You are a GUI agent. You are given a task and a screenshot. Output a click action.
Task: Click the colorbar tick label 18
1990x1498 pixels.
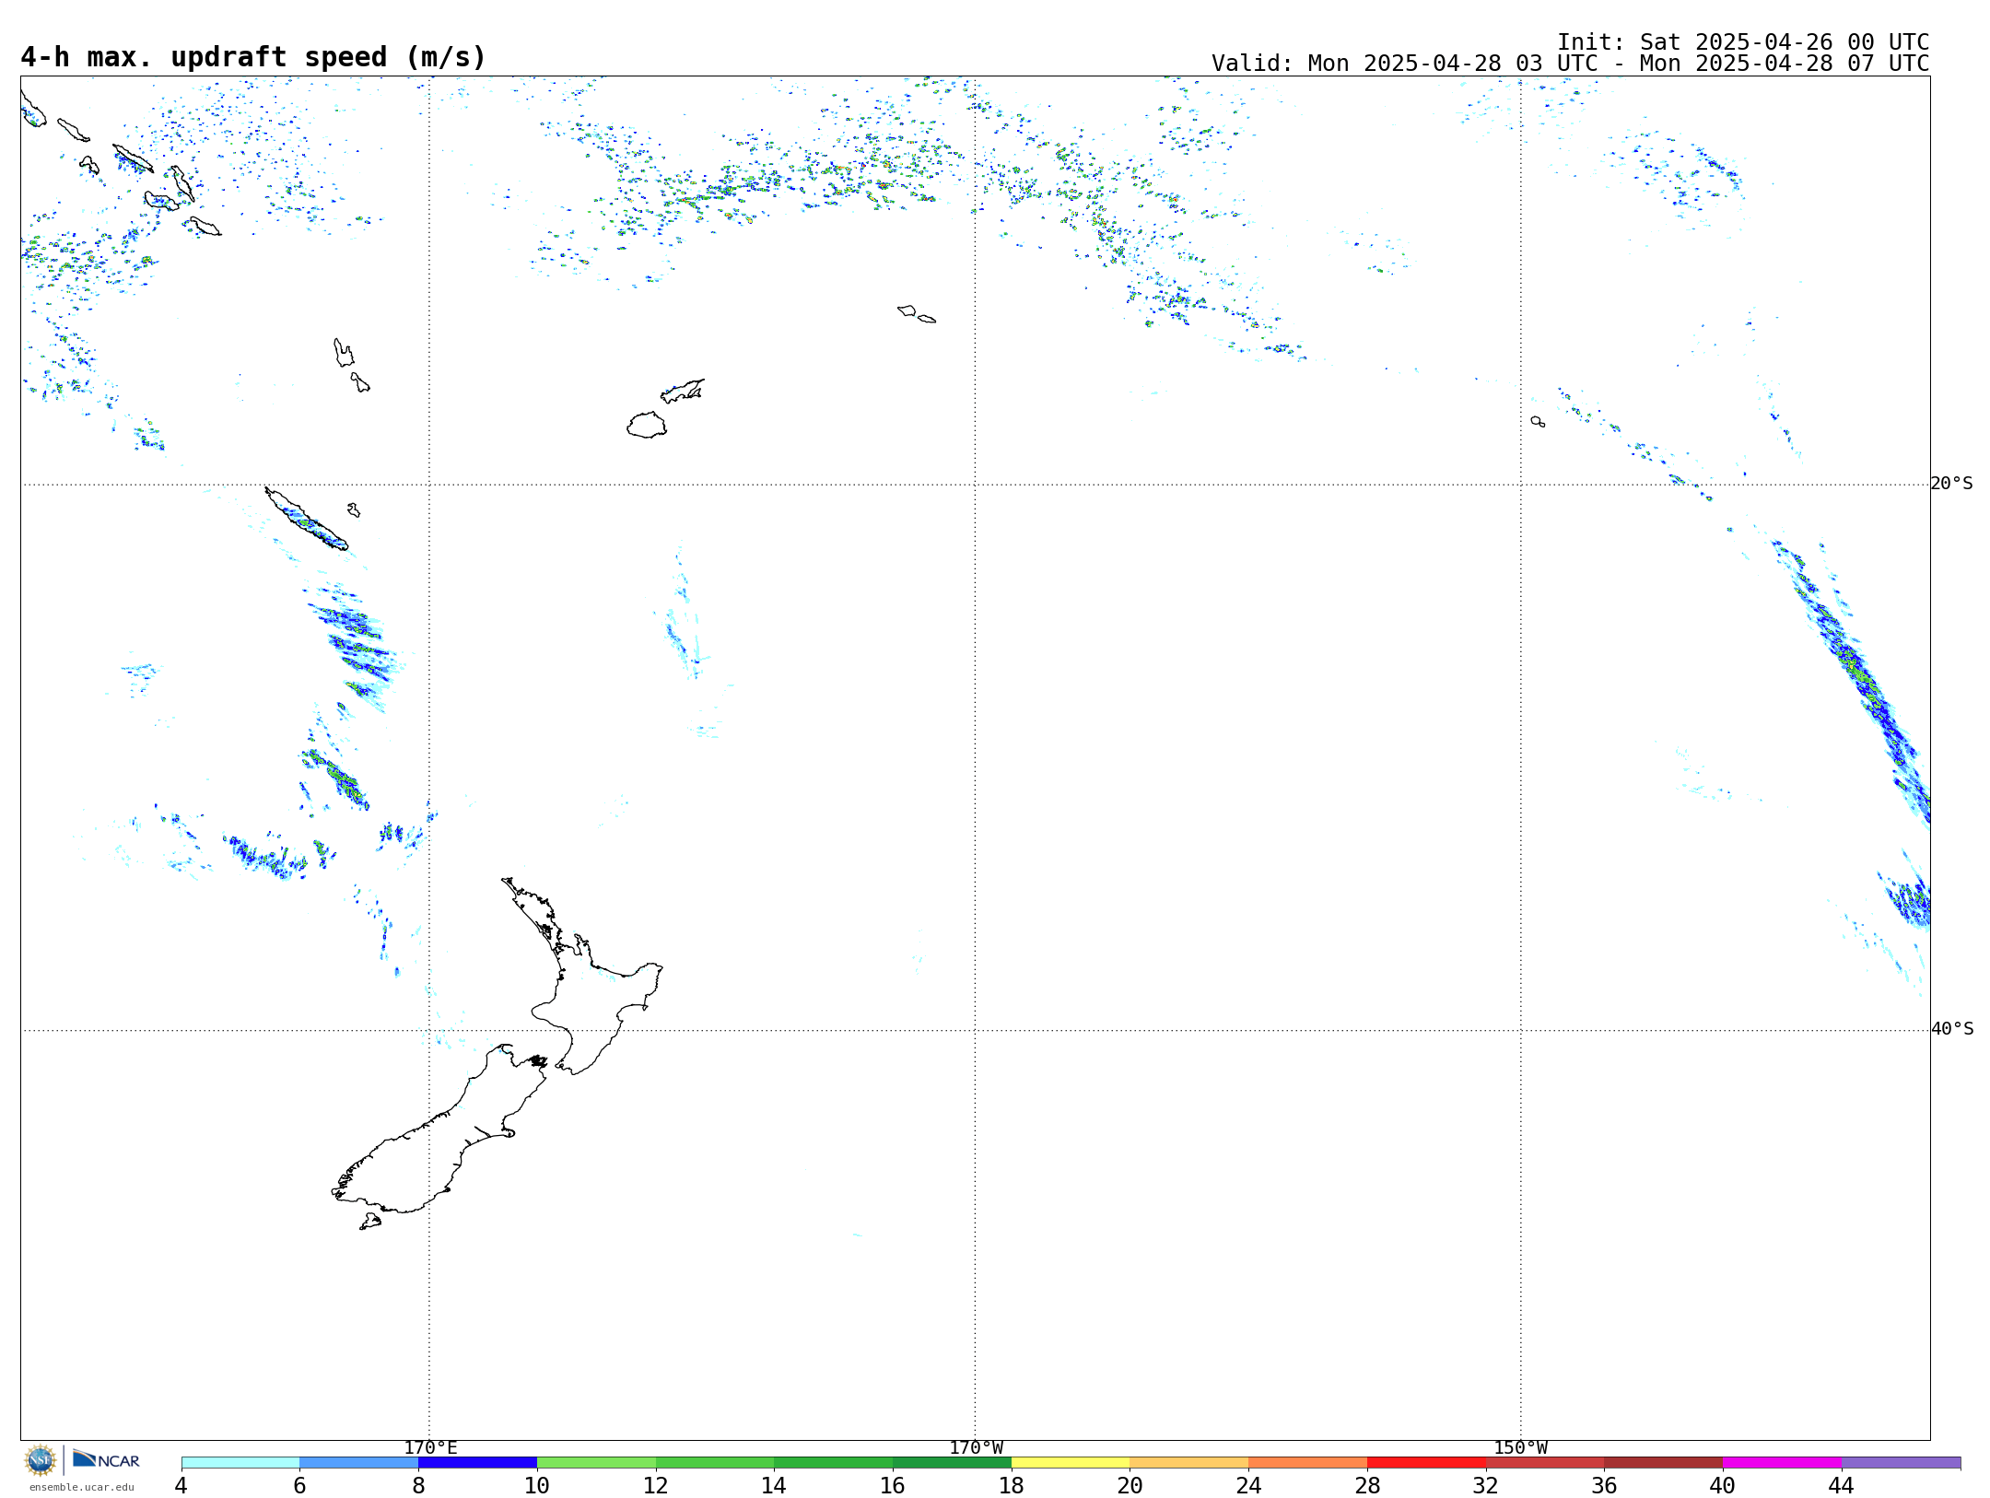click(x=1012, y=1485)
